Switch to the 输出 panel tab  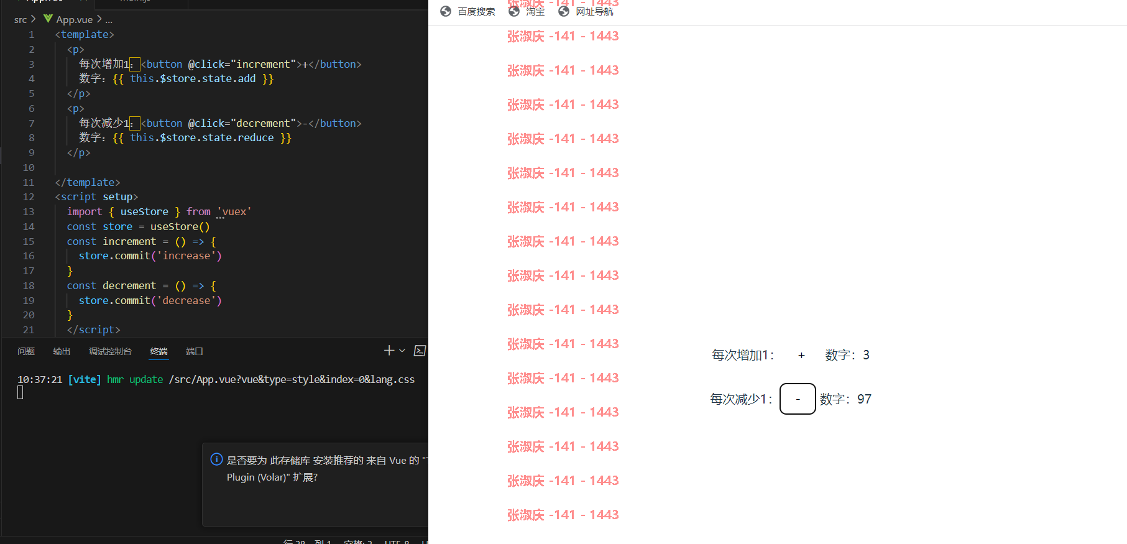point(62,351)
